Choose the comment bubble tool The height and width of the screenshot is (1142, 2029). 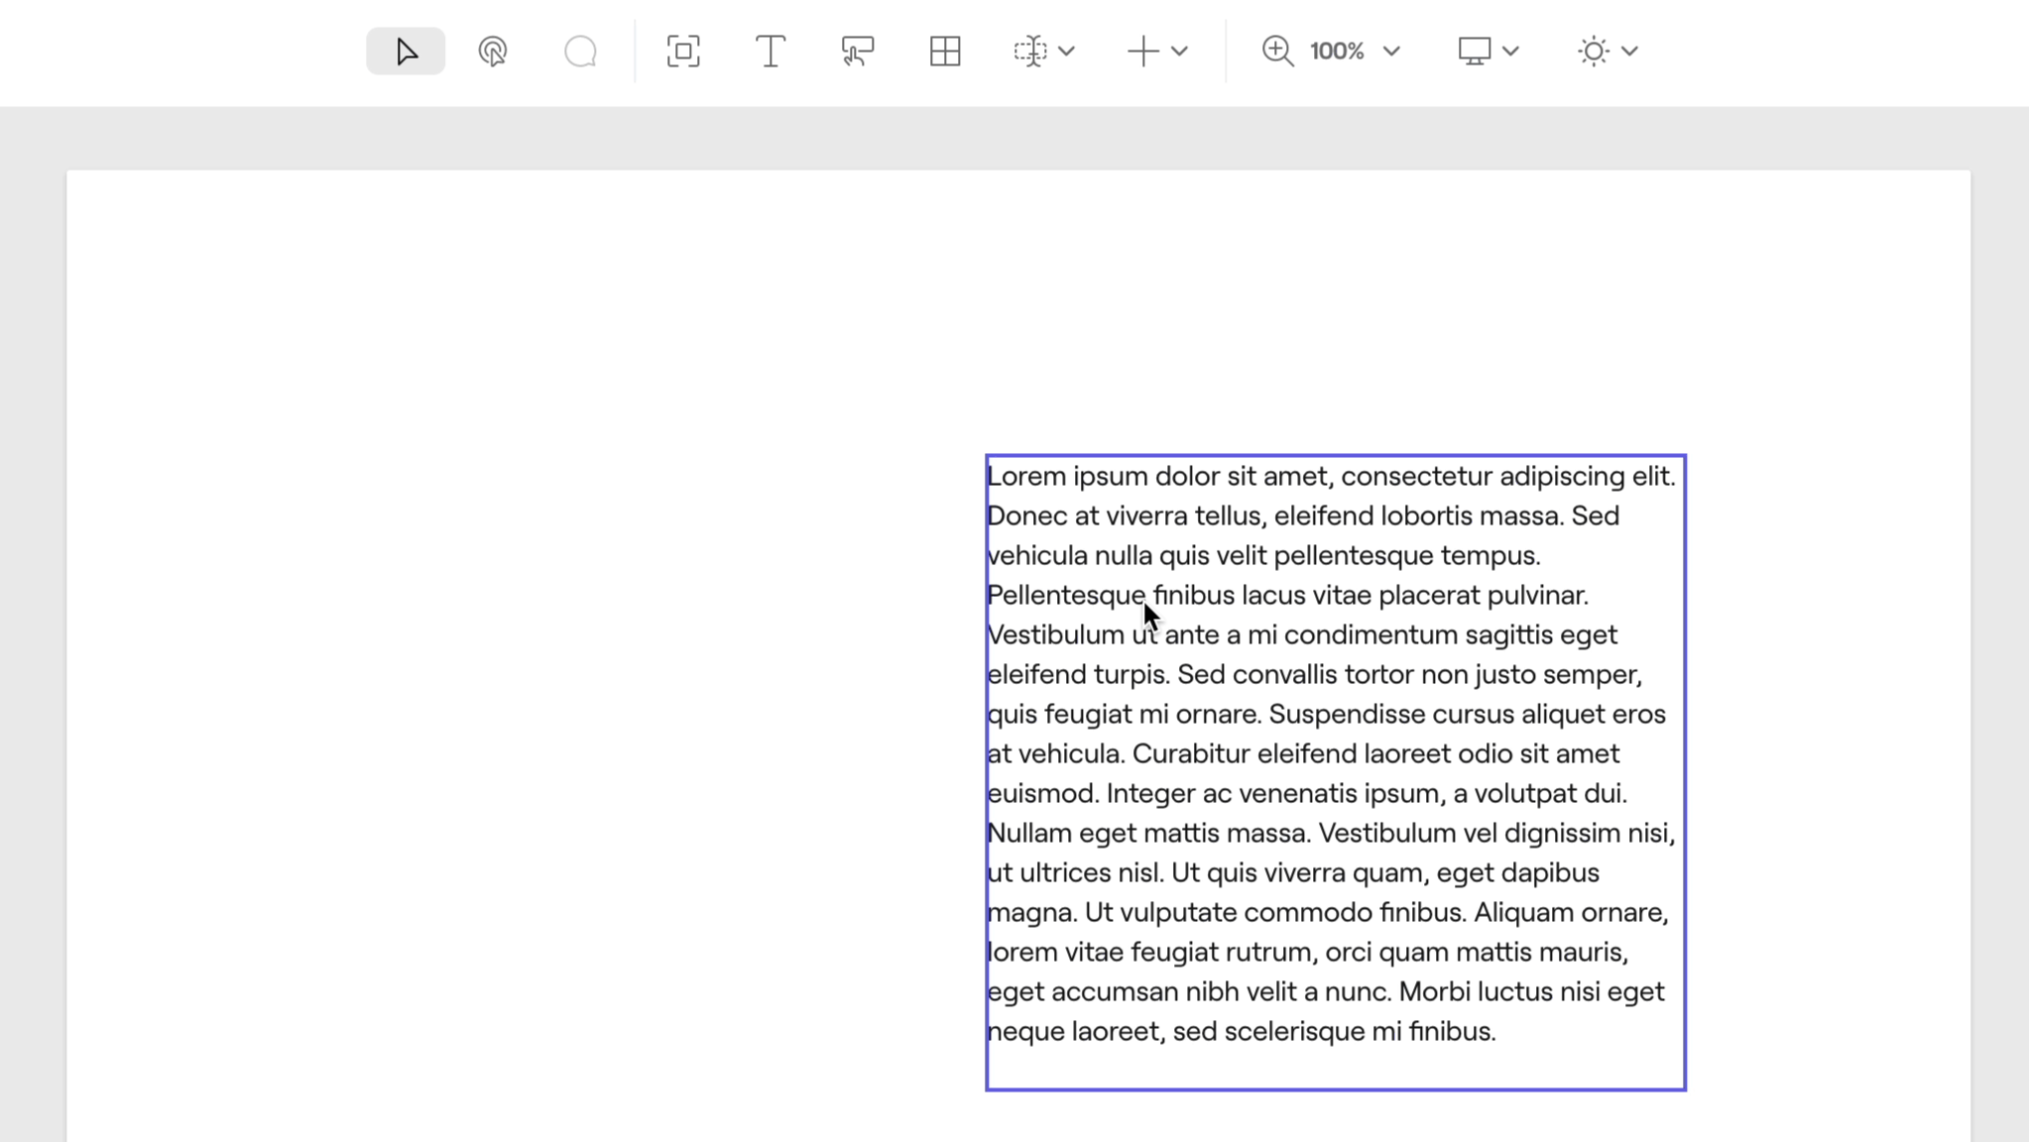580,52
